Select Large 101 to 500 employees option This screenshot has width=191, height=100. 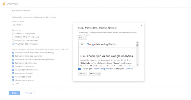tap(13, 40)
